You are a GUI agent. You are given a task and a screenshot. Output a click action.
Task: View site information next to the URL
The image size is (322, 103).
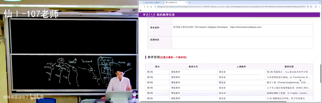155,7
